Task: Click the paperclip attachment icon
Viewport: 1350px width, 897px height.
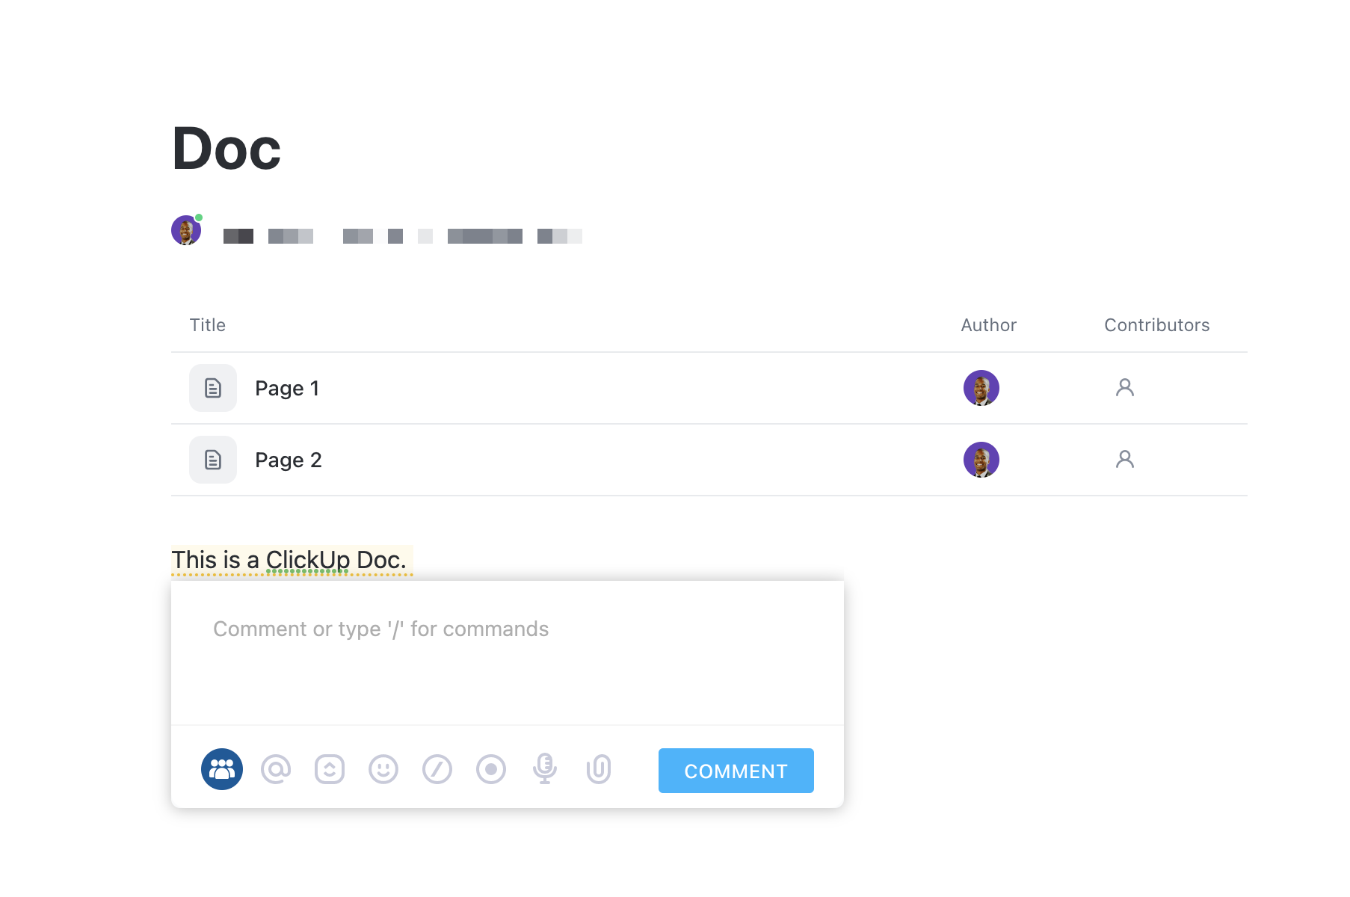Action: click(599, 769)
